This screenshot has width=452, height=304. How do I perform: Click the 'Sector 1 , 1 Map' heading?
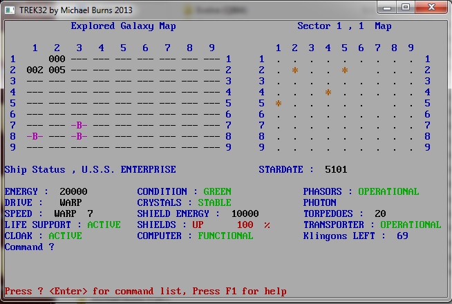344,26
